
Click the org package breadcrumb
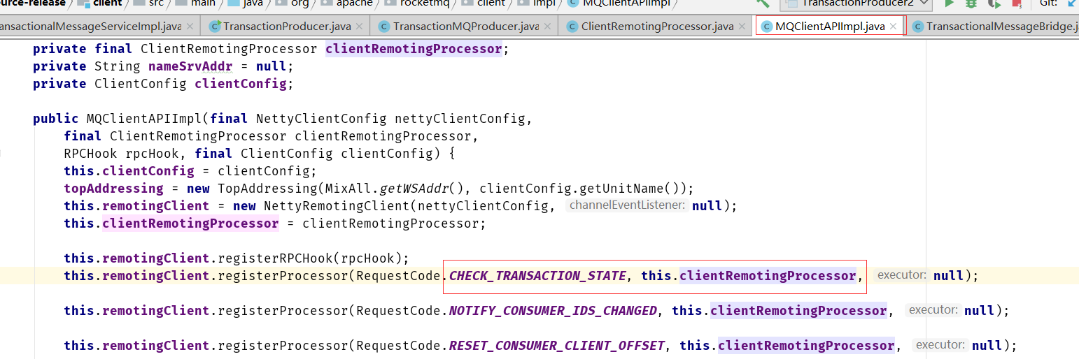click(293, 3)
